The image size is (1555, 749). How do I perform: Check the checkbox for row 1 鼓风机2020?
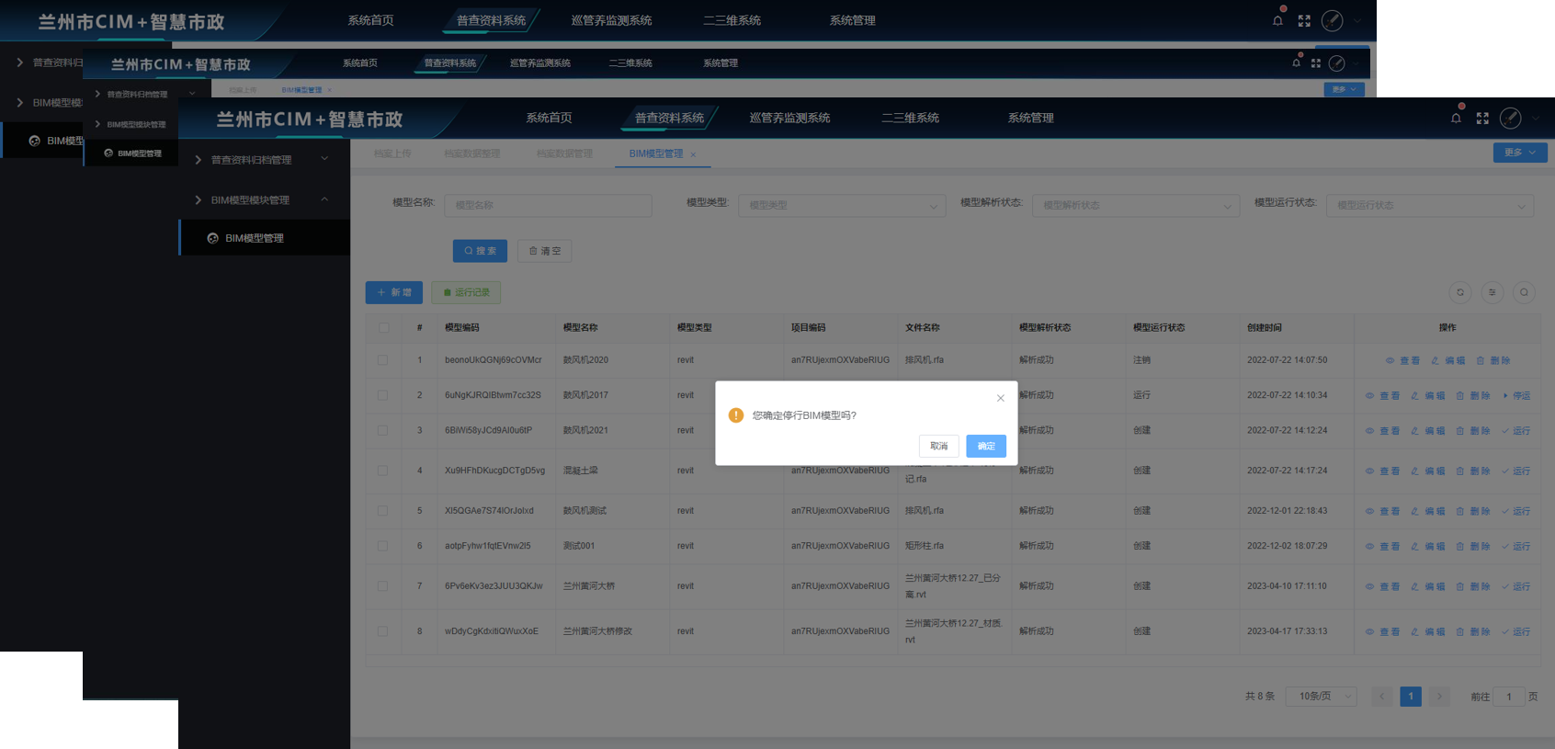383,360
